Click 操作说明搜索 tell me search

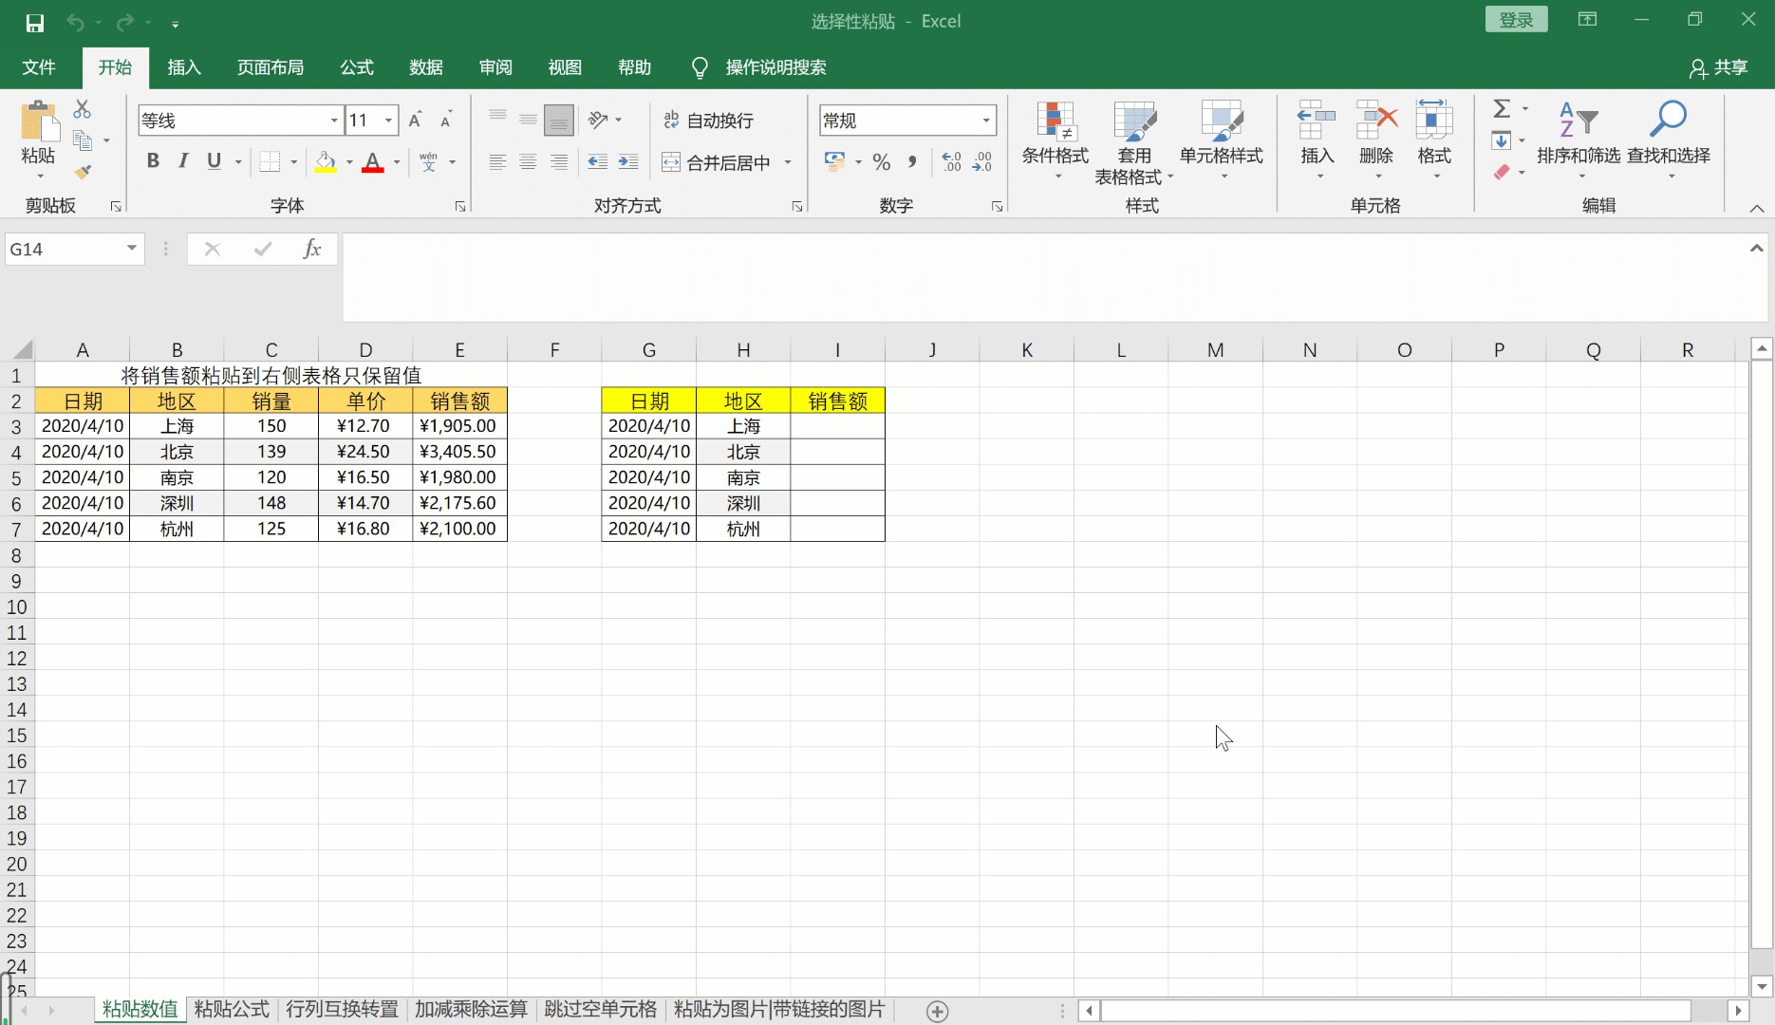tap(775, 67)
